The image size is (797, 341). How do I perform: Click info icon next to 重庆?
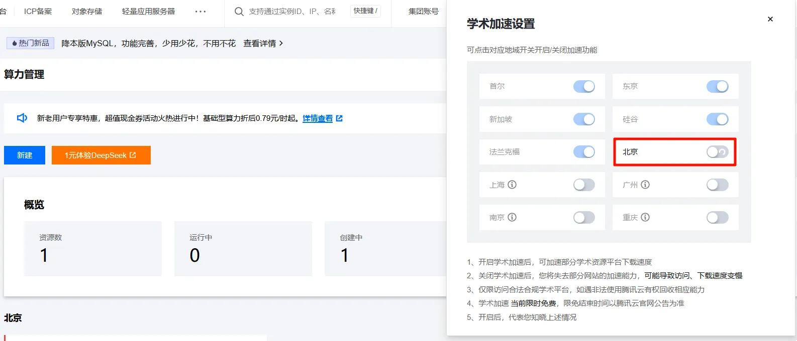[645, 217]
